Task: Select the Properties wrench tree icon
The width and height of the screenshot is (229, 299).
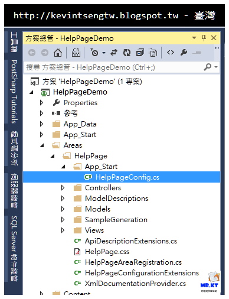Action: click(x=56, y=103)
